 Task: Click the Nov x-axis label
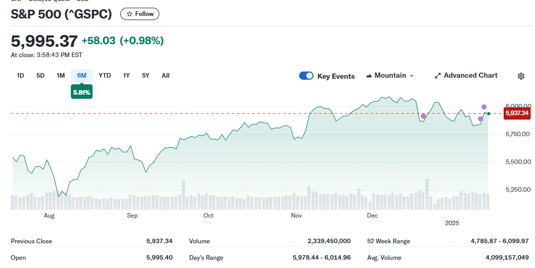click(x=297, y=216)
